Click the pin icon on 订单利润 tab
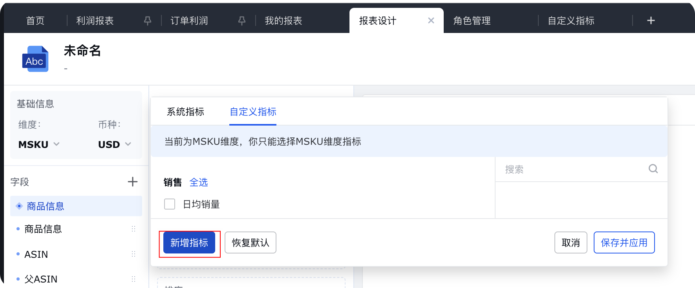 pyautogui.click(x=242, y=21)
